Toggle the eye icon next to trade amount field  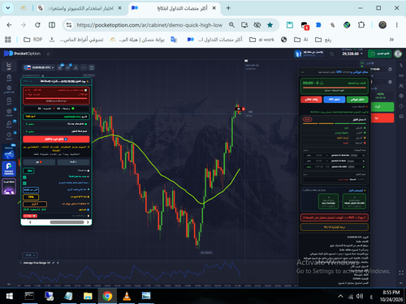[390, 82]
